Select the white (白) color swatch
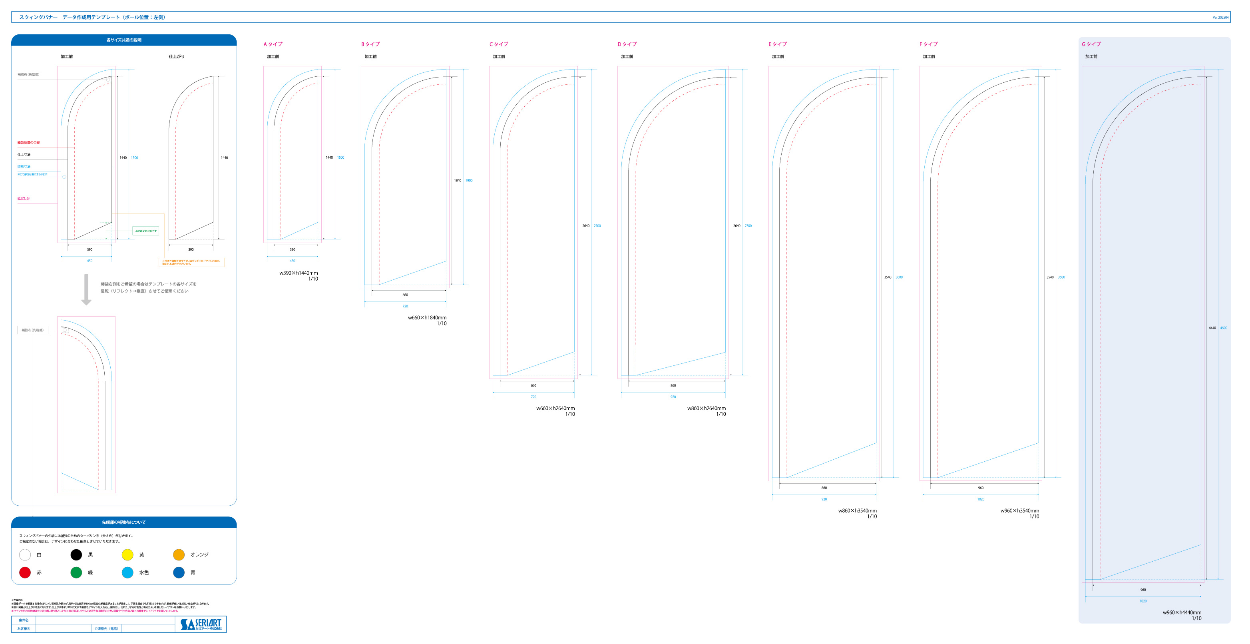This screenshot has height=644, width=1250. (x=25, y=555)
